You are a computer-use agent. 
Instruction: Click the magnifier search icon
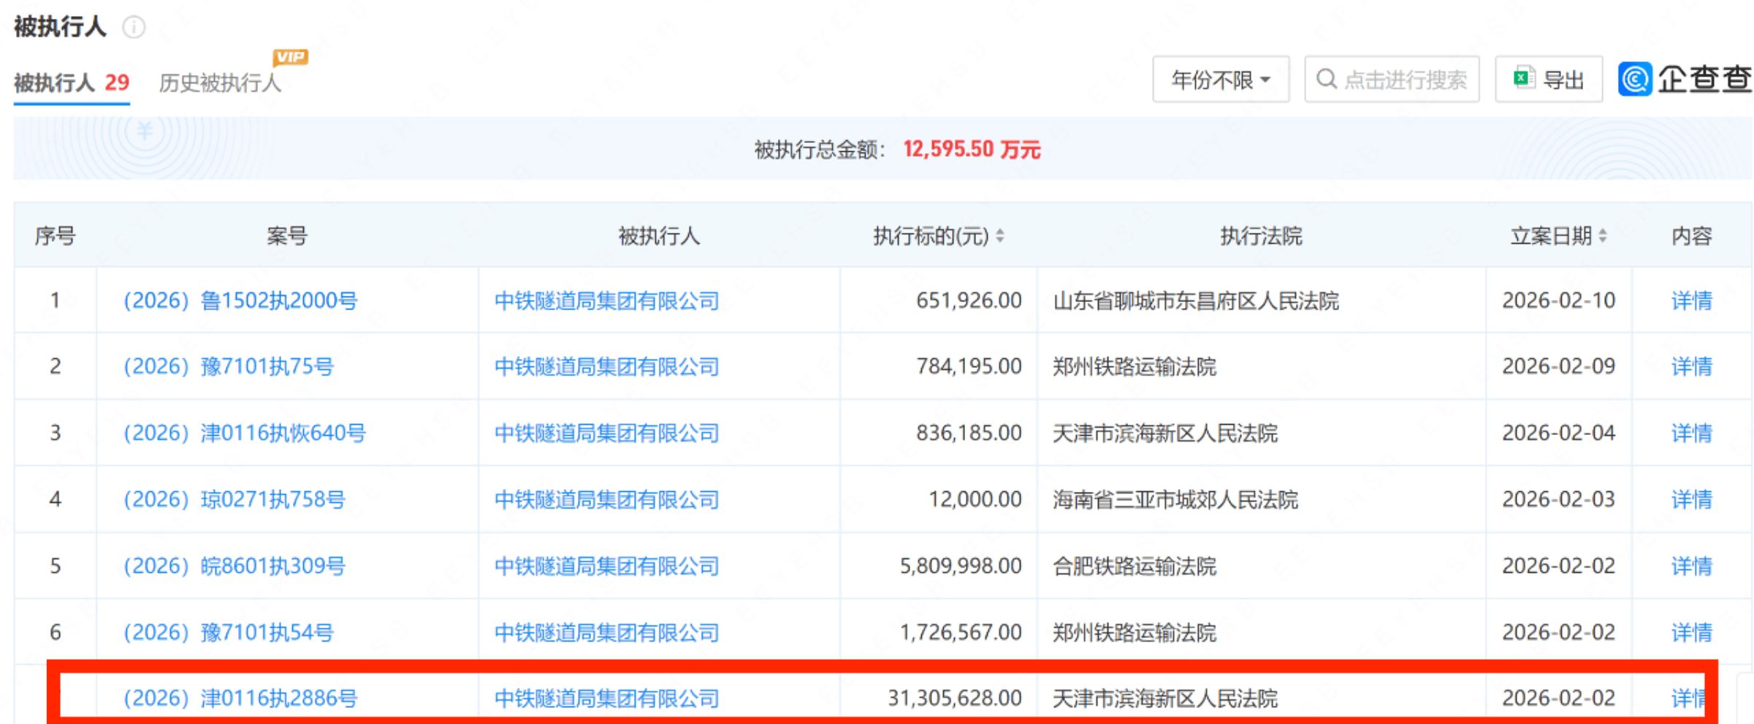[1326, 79]
